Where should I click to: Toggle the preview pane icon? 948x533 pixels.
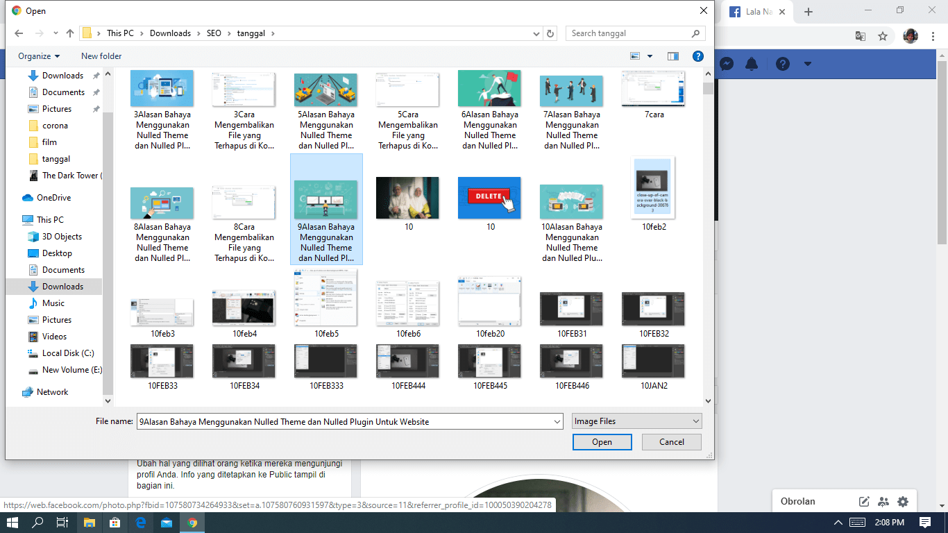[x=672, y=56]
